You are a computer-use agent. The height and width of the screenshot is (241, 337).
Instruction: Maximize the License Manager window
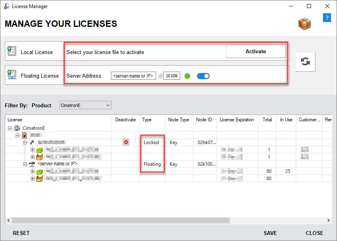309,6
